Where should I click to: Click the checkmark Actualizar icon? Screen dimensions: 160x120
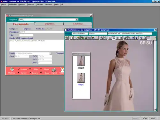tap(19, 69)
